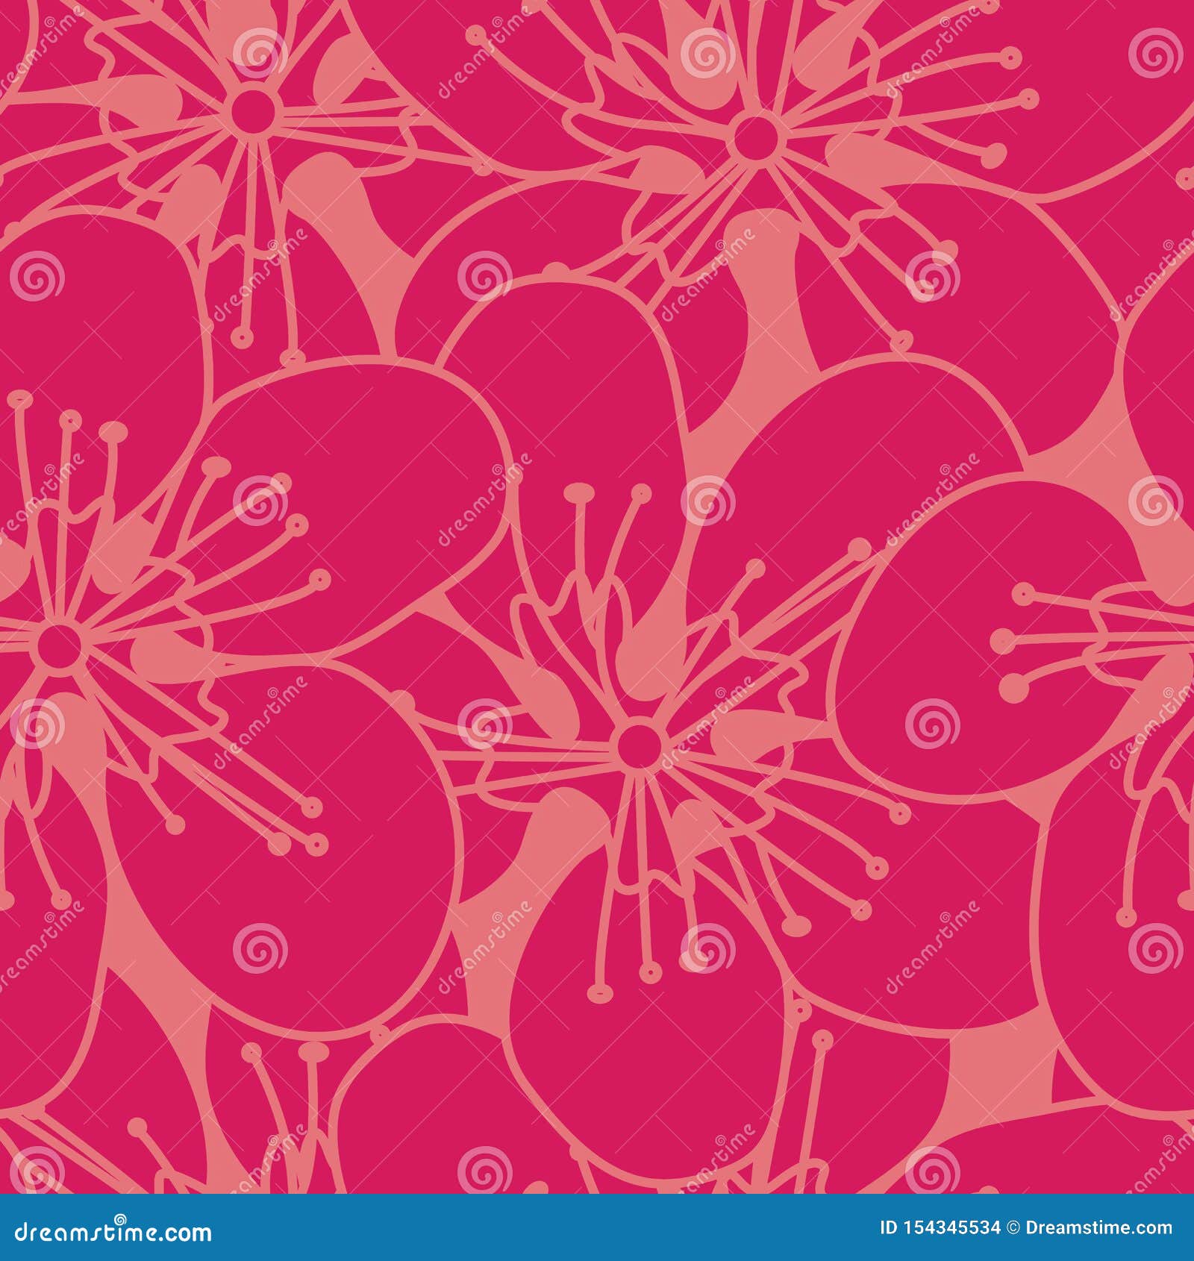Click the Dreamstime spiral logo icon bottom-left
This screenshot has height=1261, width=1194.
(x=119, y=1218)
